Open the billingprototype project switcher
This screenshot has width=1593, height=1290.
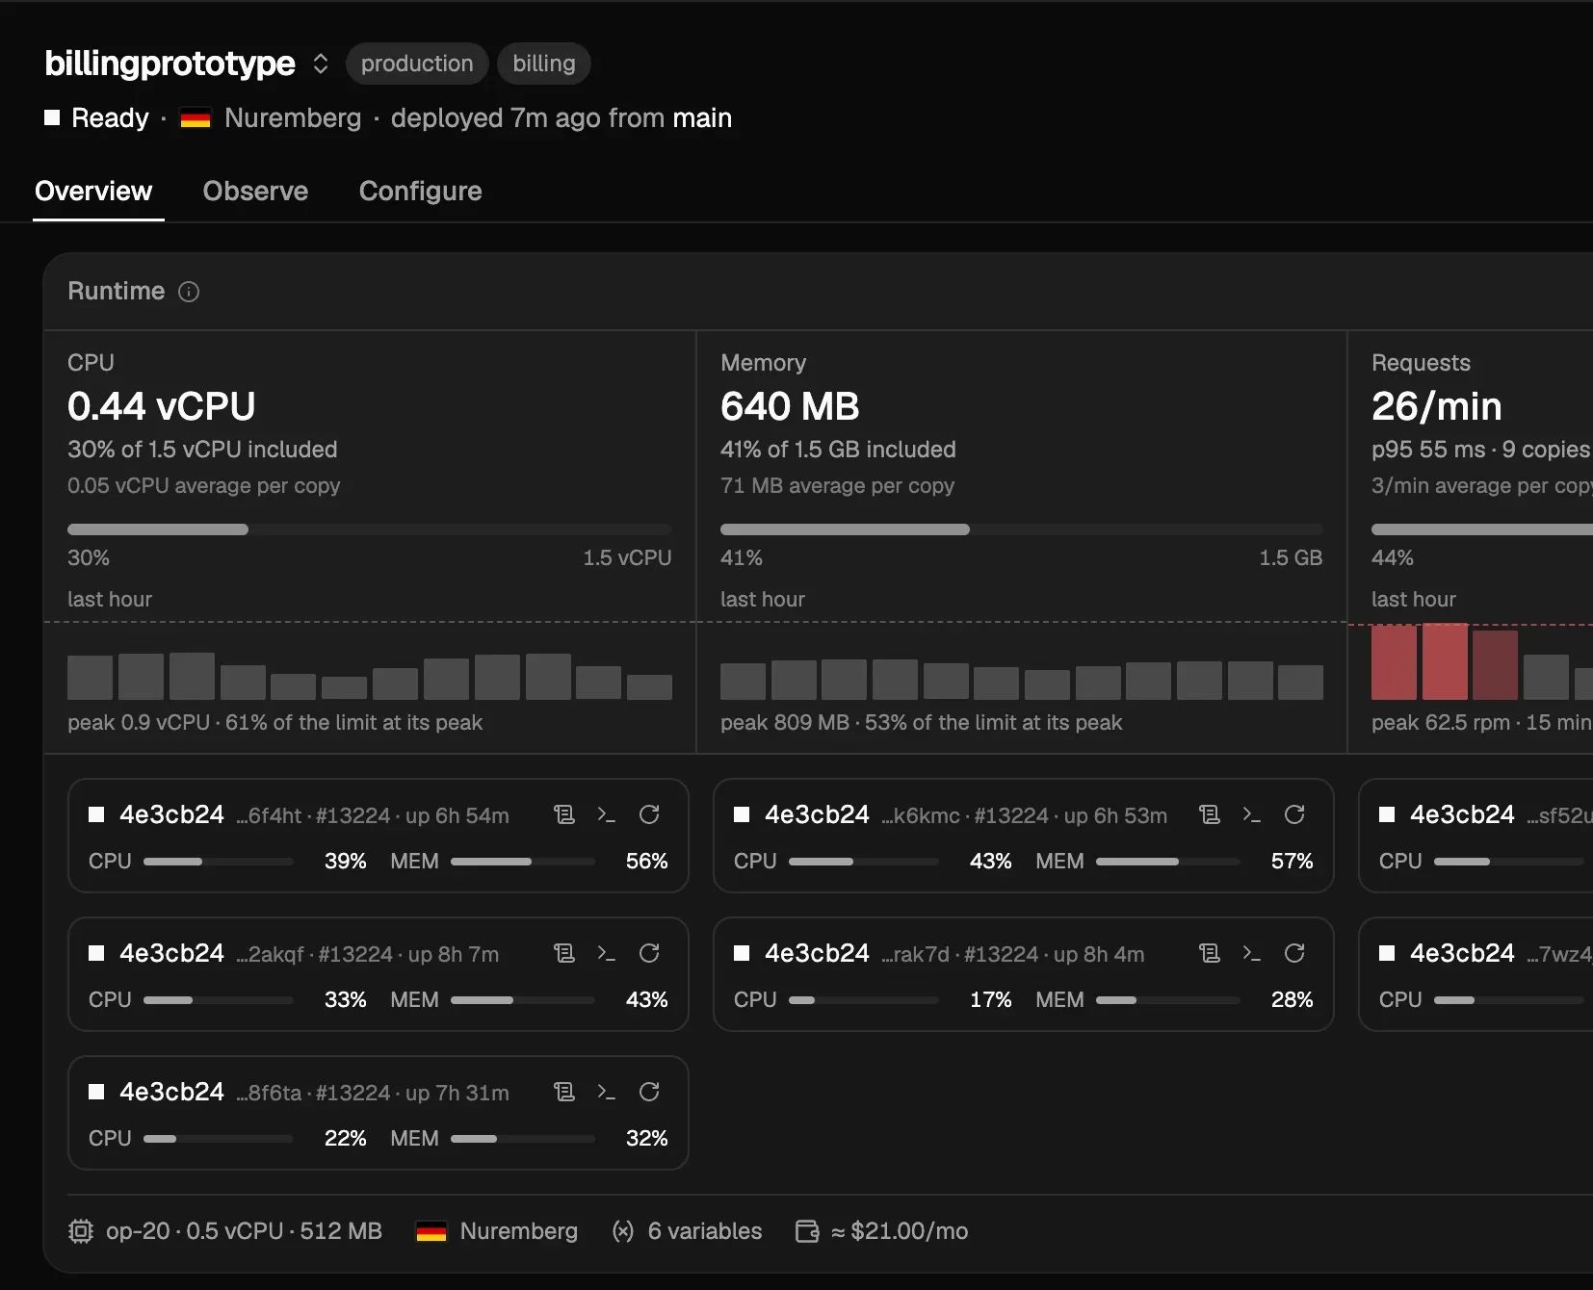pyautogui.click(x=321, y=64)
